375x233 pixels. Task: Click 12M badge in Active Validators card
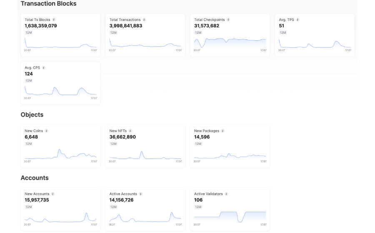pyautogui.click(x=198, y=207)
